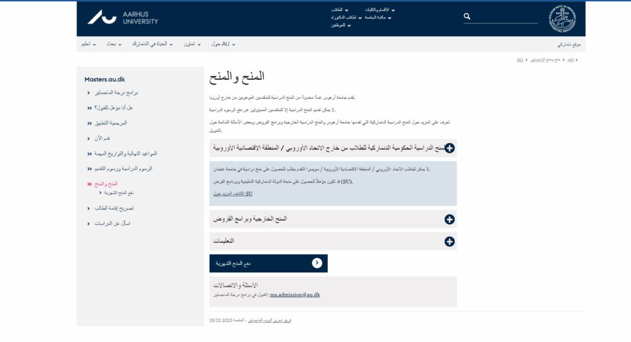Click the ma.admission@au.dk email link
This screenshot has height=342, width=631.
pos(295,295)
